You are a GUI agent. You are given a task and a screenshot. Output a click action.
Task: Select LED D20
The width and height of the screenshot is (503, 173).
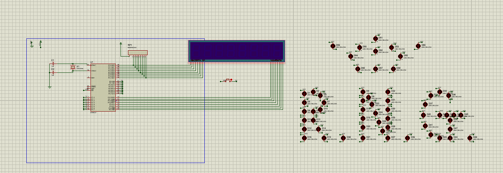[363, 127]
